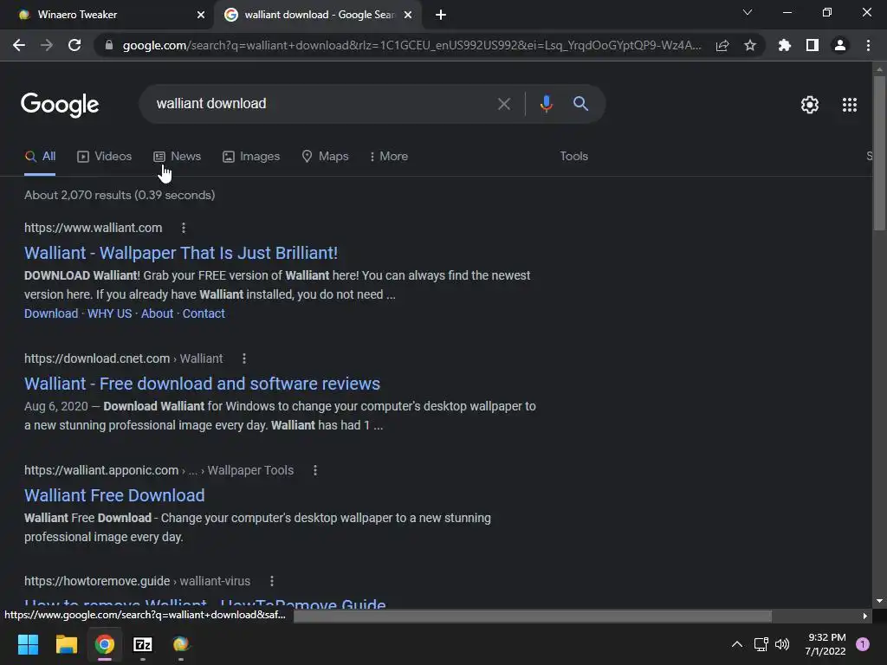Screen dimensions: 887x665
Task: Go back with the browser back arrow
Action: (x=19, y=45)
